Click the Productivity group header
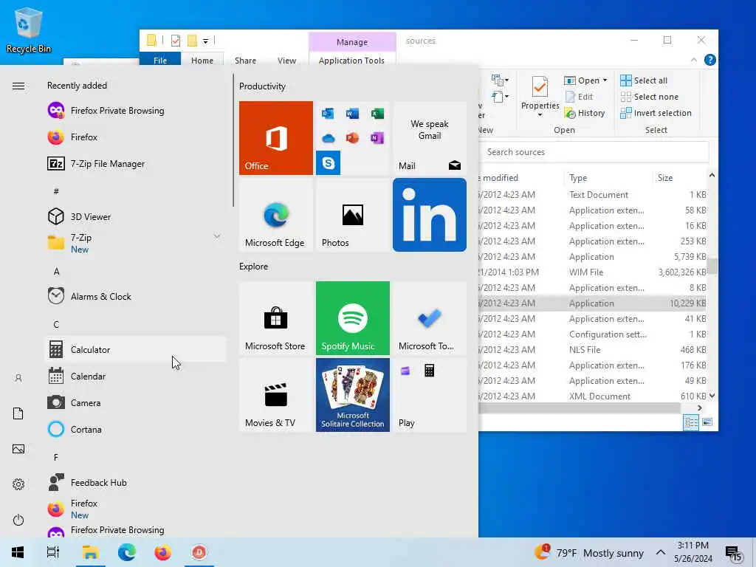 click(x=262, y=86)
